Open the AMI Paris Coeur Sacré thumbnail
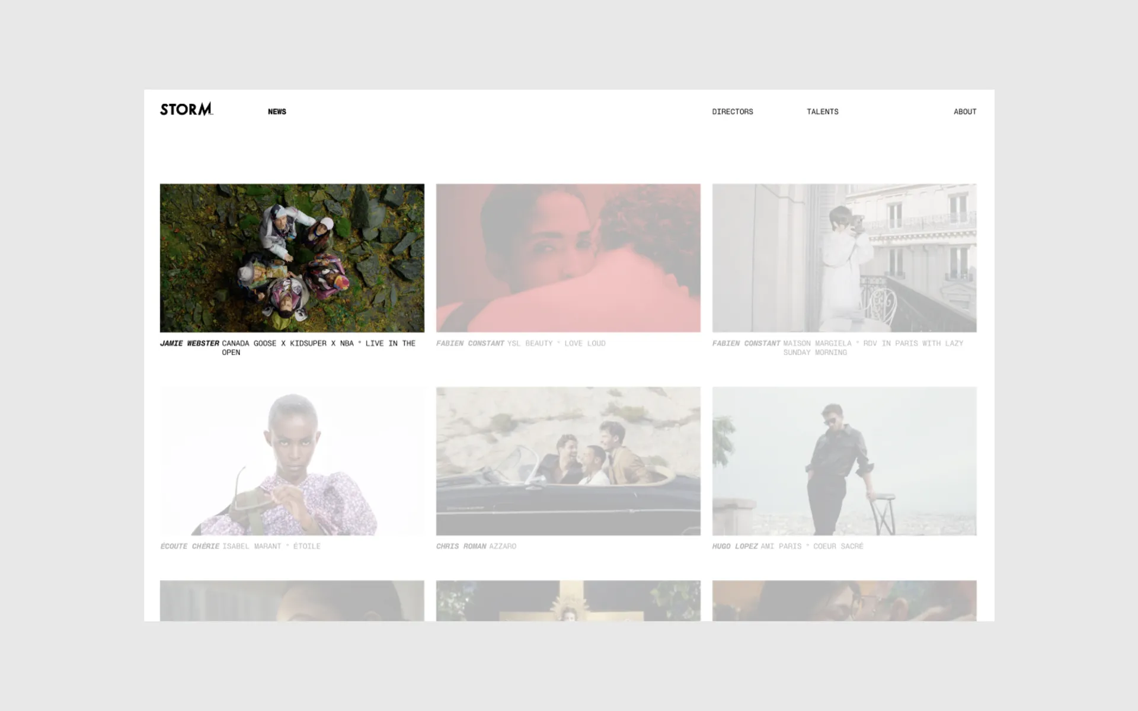The width and height of the screenshot is (1138, 711). (x=844, y=461)
